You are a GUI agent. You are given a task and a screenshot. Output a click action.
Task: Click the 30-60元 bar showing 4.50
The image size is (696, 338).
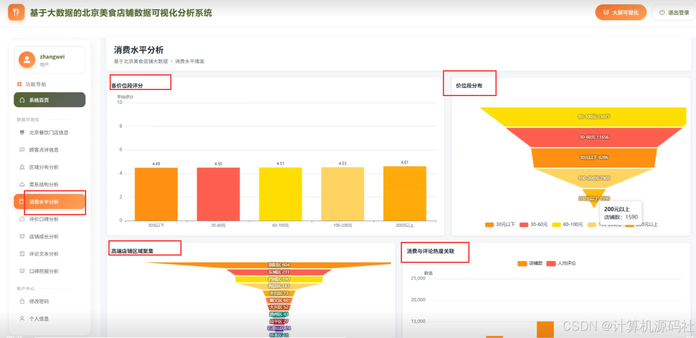(218, 194)
